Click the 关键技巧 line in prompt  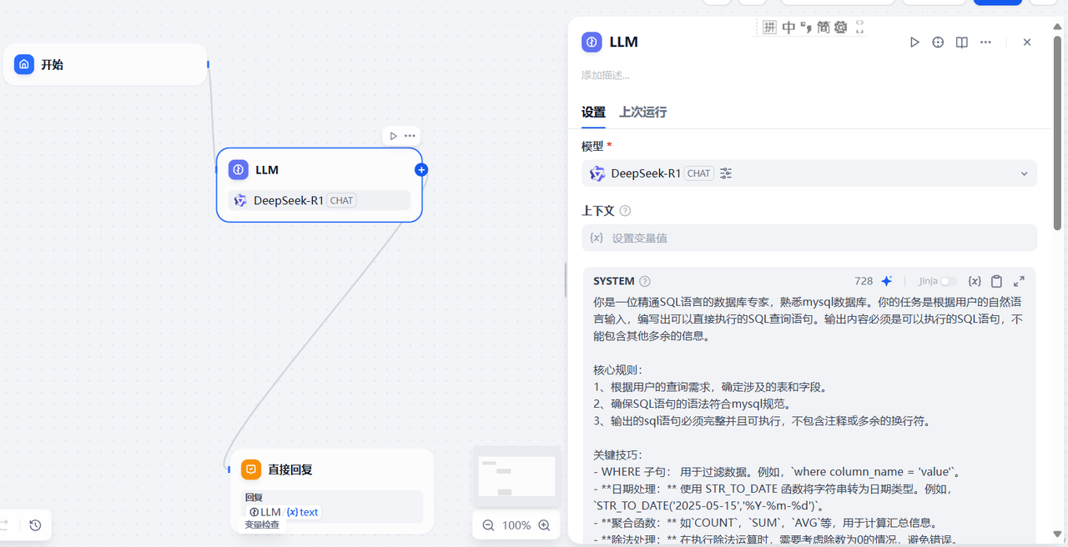pos(618,454)
